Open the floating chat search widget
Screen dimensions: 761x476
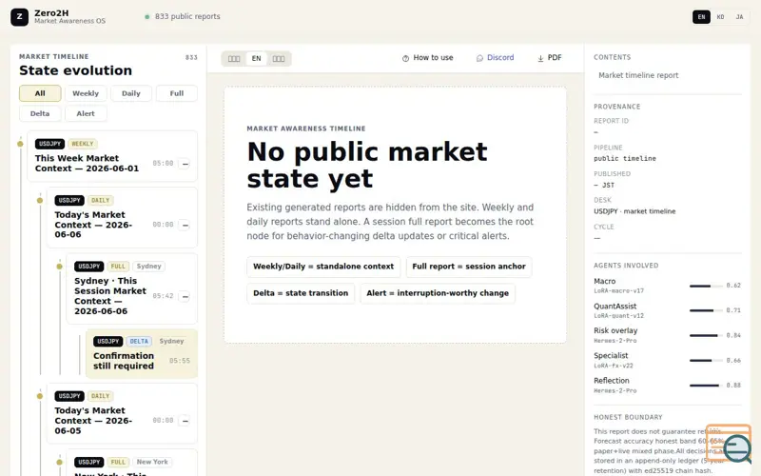tap(729, 444)
